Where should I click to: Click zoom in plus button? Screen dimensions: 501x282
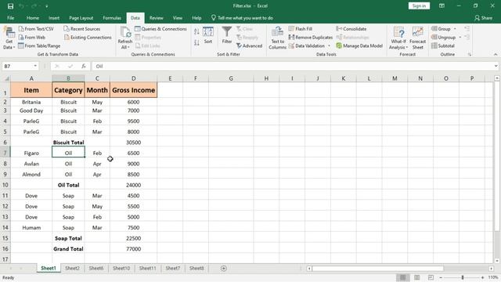pos(482,277)
